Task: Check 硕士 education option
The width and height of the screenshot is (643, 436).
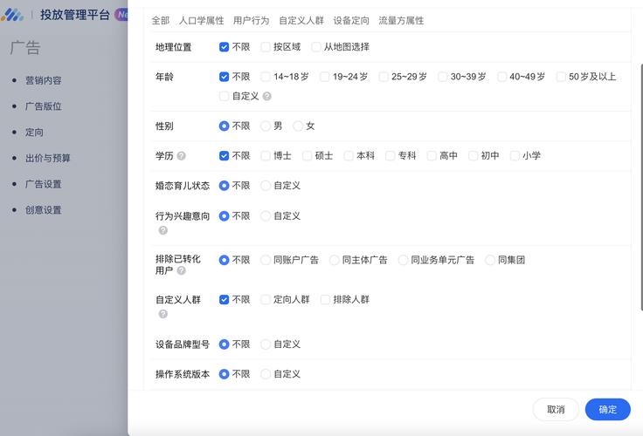Action: pyautogui.click(x=307, y=155)
